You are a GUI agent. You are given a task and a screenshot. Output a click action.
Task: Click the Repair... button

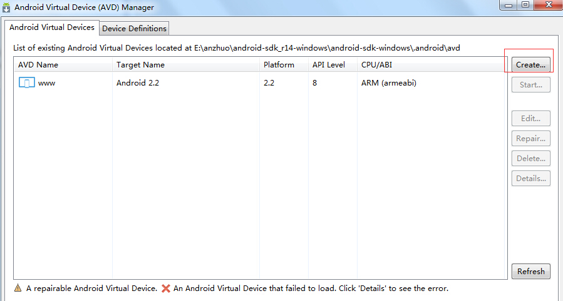(530, 139)
